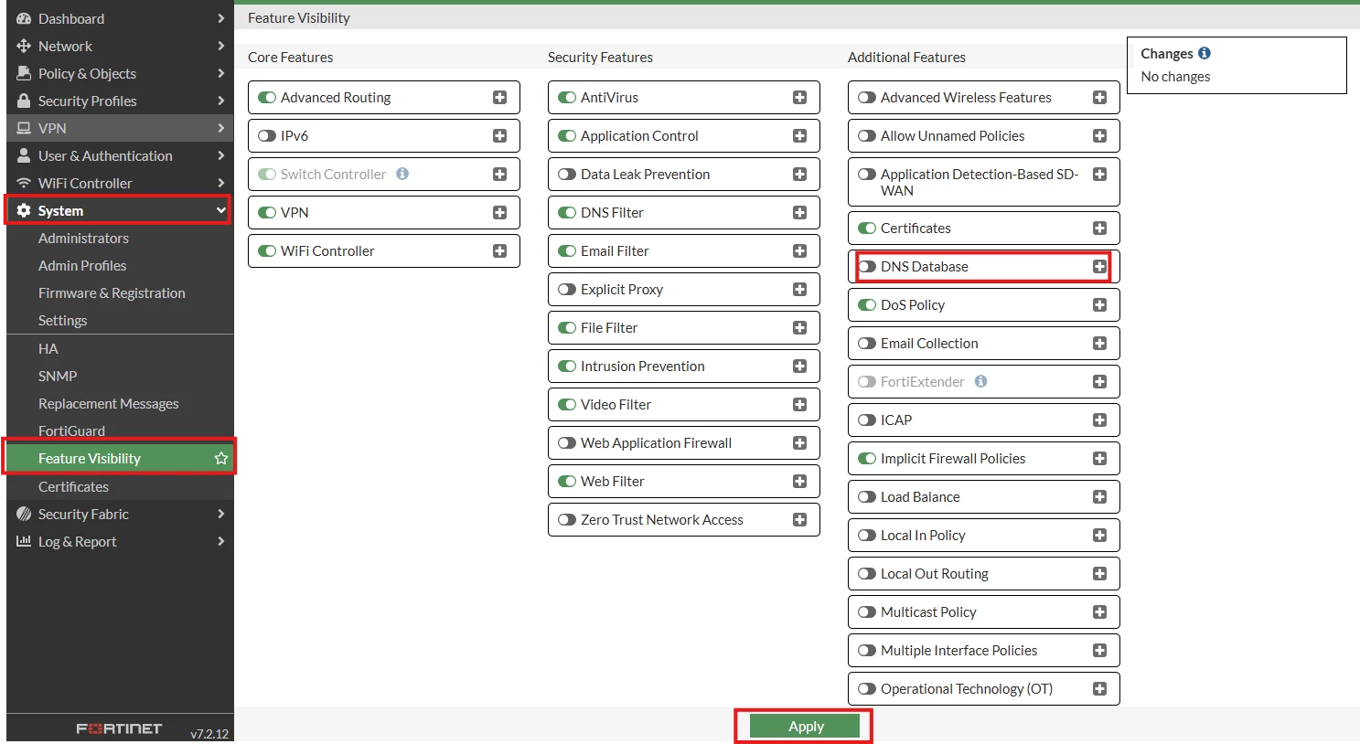This screenshot has height=744, width=1360.
Task: Click the WiFi Controller signal icon
Action: 24,183
